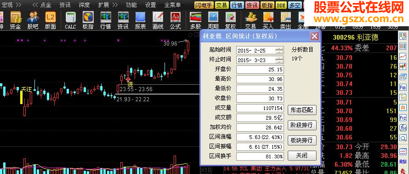Close the 区间统计 dialog with X

[x=315, y=36]
